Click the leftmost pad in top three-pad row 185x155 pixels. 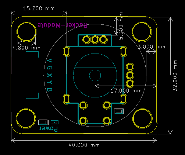pyautogui.click(x=87, y=39)
